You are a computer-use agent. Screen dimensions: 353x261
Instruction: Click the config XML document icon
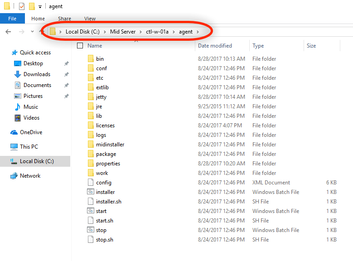pos(91,183)
